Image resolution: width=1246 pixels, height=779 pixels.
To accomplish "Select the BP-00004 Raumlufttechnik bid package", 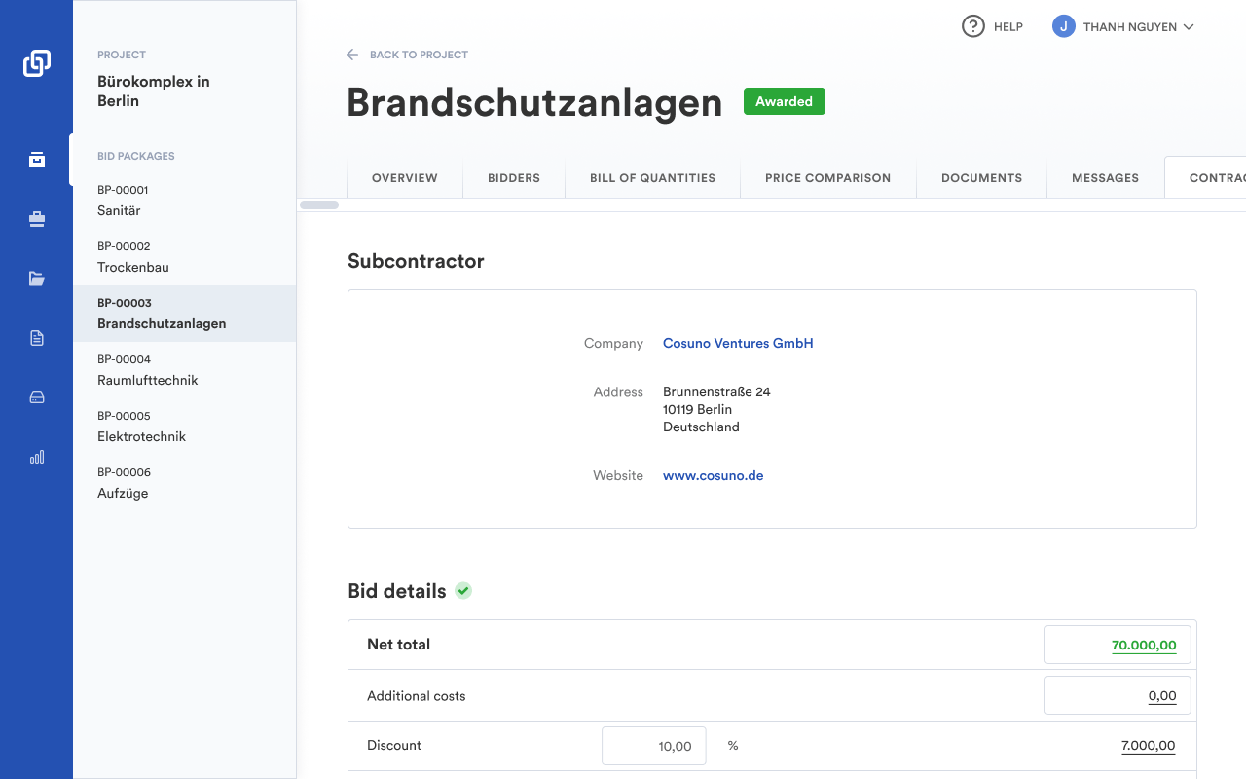I will pyautogui.click(x=147, y=370).
